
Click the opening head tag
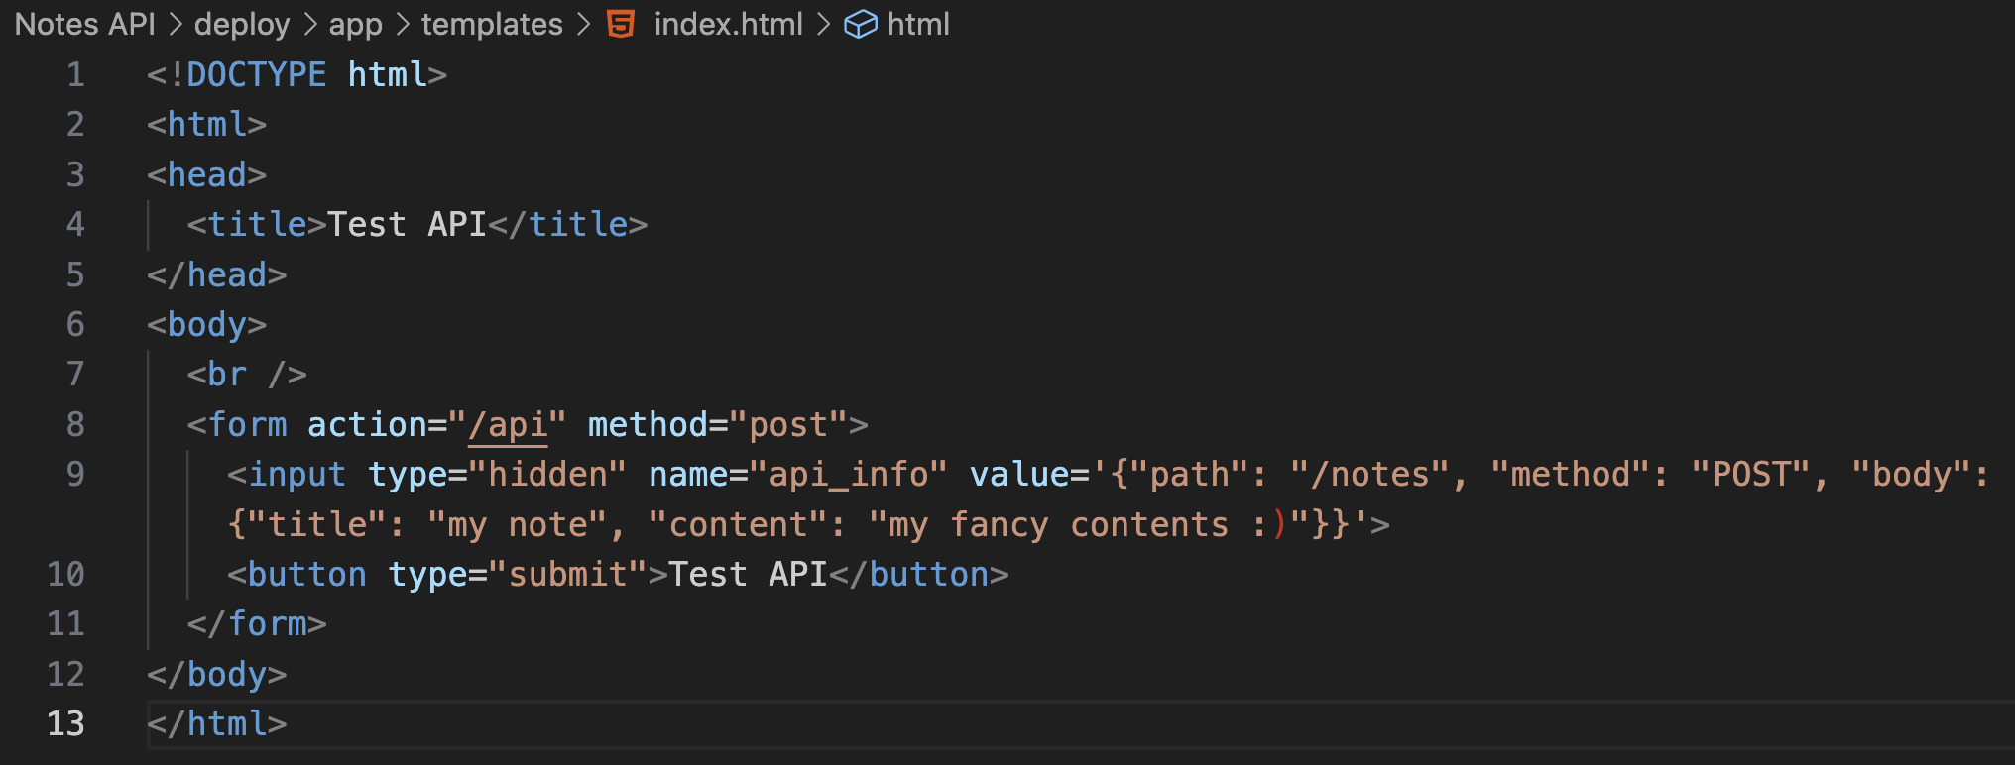pyautogui.click(x=206, y=175)
